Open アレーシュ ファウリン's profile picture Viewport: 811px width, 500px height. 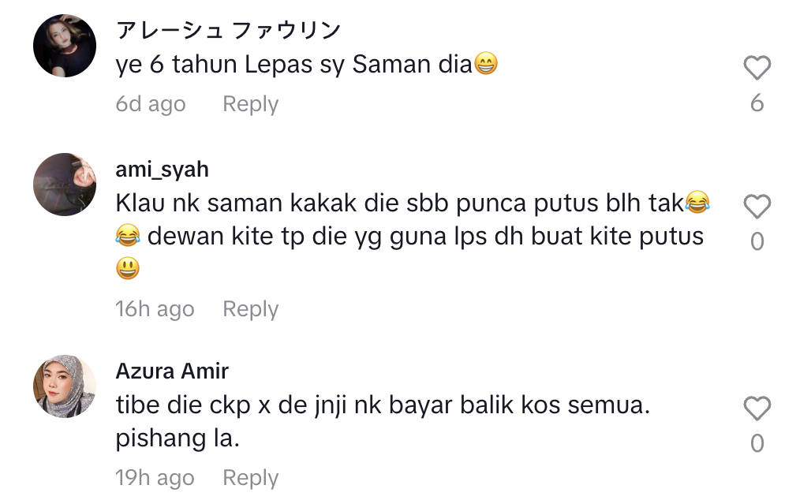point(65,46)
